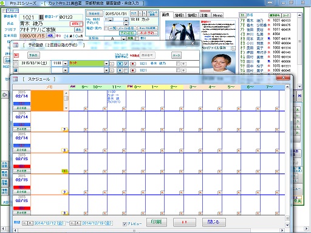Untick the checked box in the カット reservation row
The height and width of the screenshot is (233, 311).
(126, 64)
